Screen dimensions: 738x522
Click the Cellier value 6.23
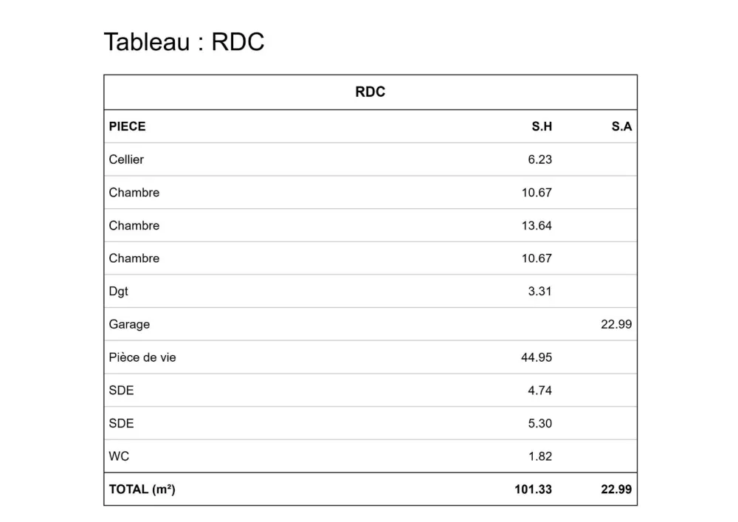(x=540, y=159)
